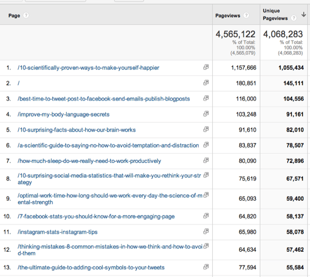Open sleep productivity row external icon
The height and width of the screenshot is (277, 310).
[x=206, y=160]
